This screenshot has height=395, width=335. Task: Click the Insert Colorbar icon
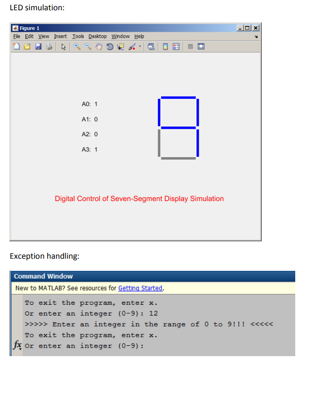click(165, 46)
